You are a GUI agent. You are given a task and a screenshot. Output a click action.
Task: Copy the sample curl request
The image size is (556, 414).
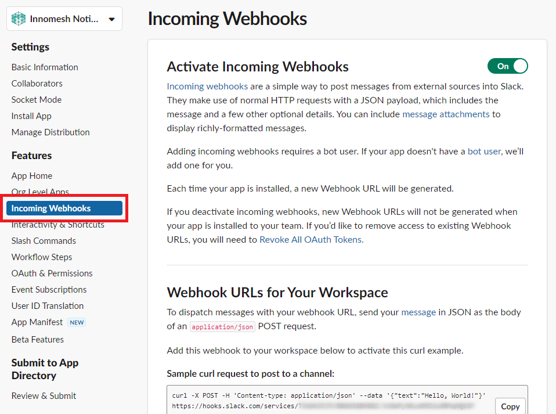point(510,406)
